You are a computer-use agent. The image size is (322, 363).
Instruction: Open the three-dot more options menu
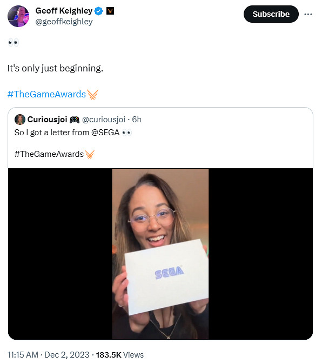click(x=308, y=14)
